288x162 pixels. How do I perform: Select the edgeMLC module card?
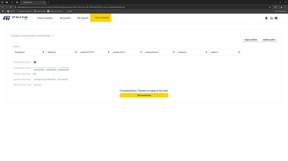(x=225, y=52)
